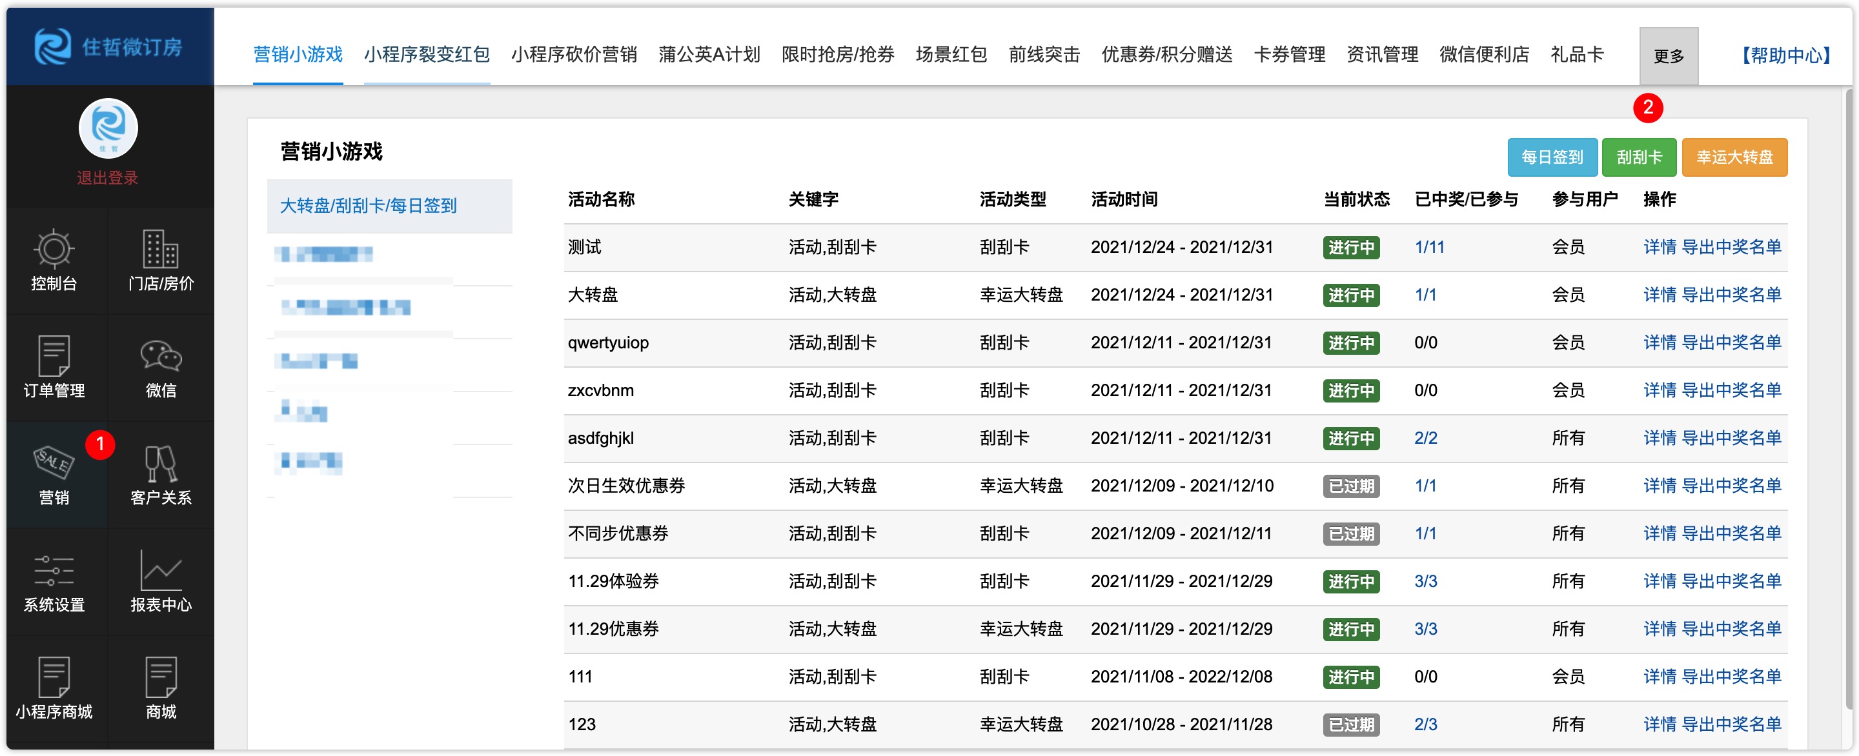The width and height of the screenshot is (1859, 756).
Task: Switch to 小程序裂变红包 tab
Action: point(427,54)
